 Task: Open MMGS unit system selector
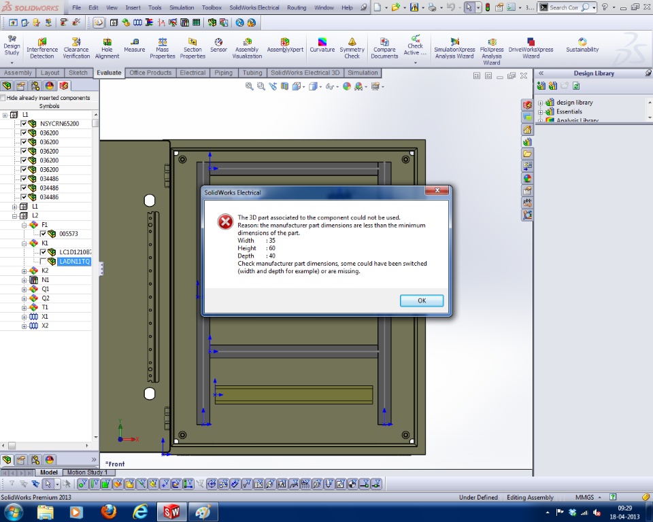[x=588, y=497]
